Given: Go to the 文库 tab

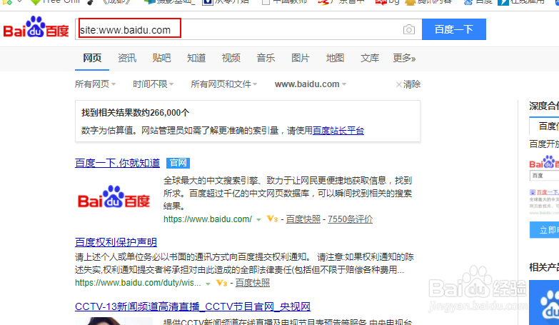Looking at the screenshot, I should [x=369, y=58].
